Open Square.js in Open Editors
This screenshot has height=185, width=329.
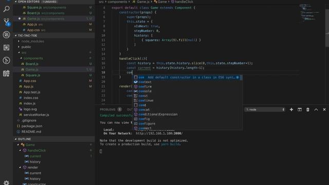point(53,7)
